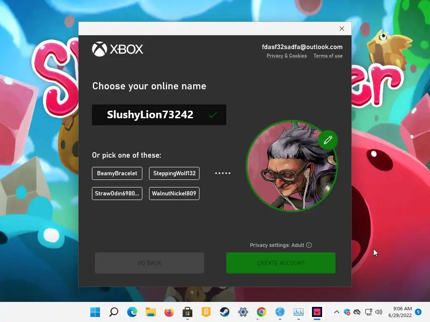Pick the StrawOdin6980... suggested name
Screen dimensions: 430x322
117,194
